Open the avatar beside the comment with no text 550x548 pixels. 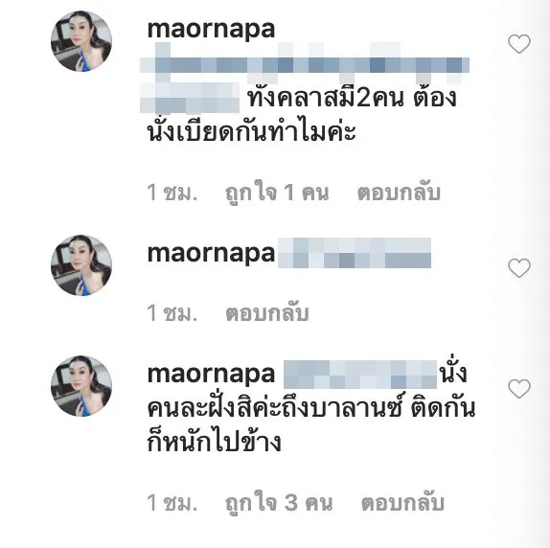point(81,265)
